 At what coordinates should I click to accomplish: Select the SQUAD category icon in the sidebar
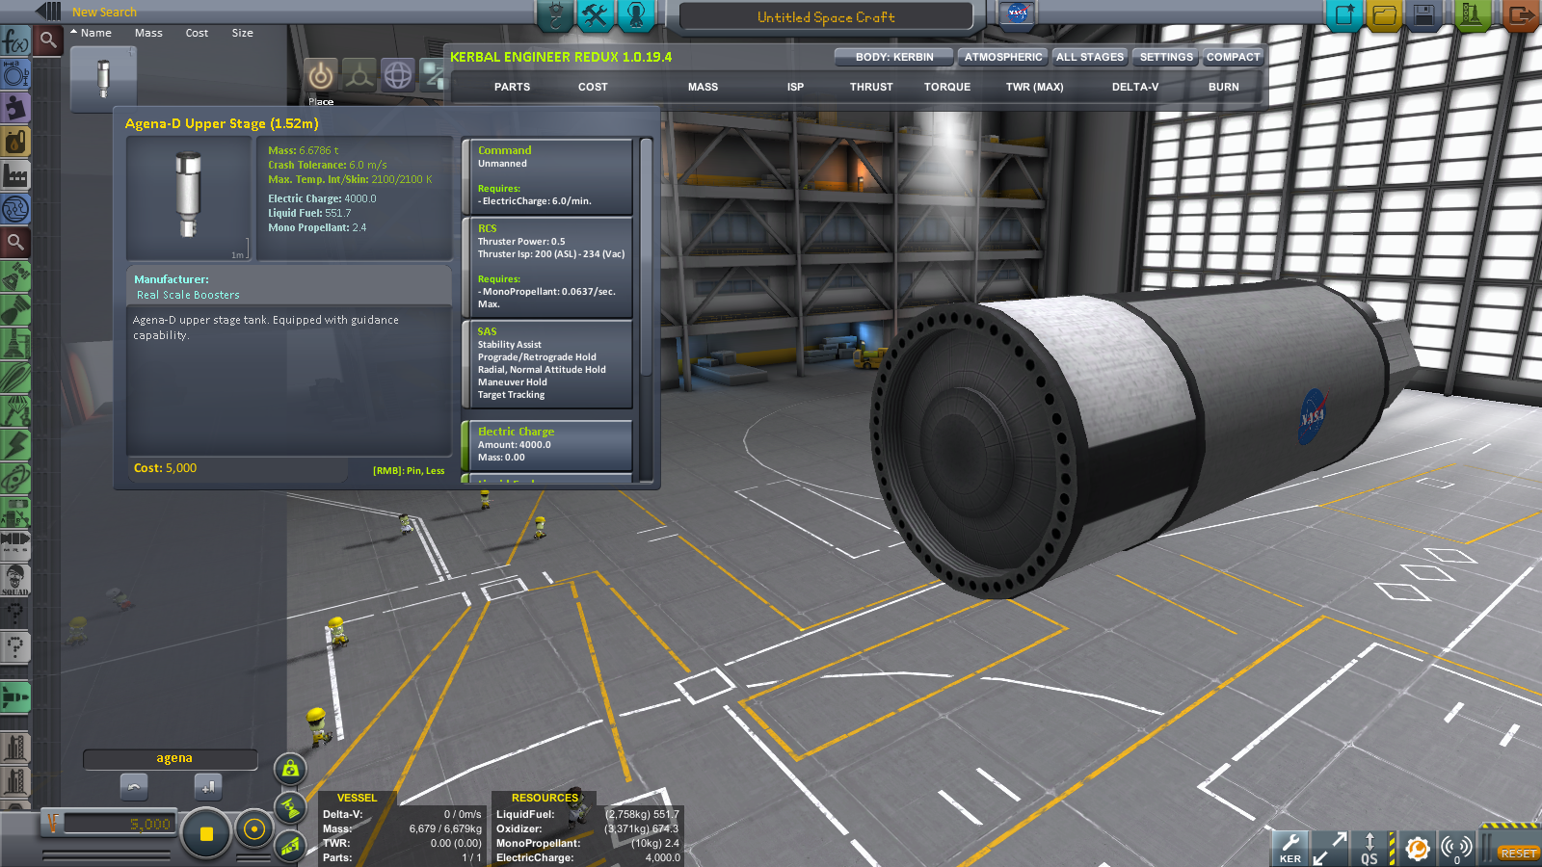15,580
